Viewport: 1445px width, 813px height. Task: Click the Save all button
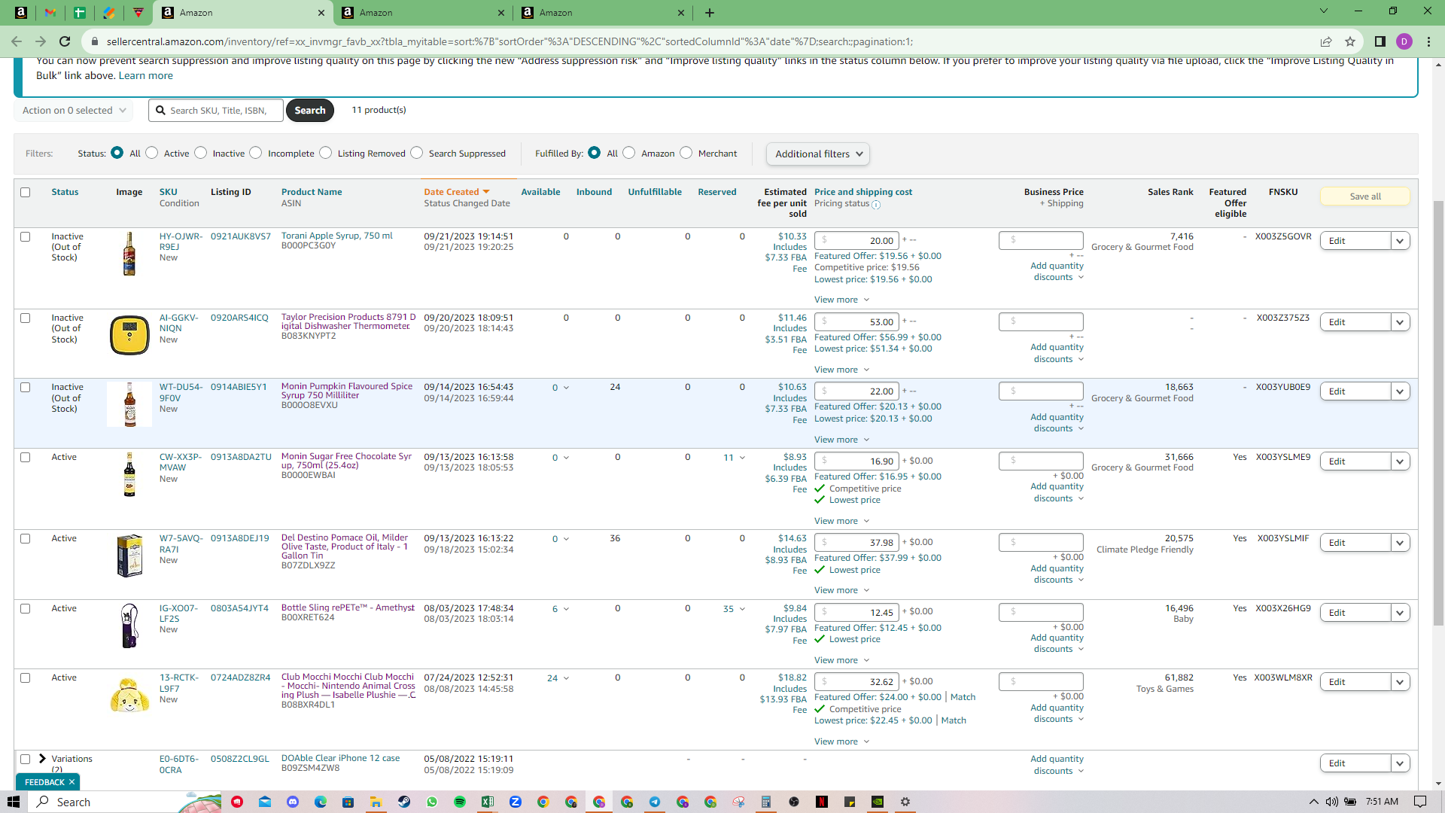click(x=1365, y=196)
